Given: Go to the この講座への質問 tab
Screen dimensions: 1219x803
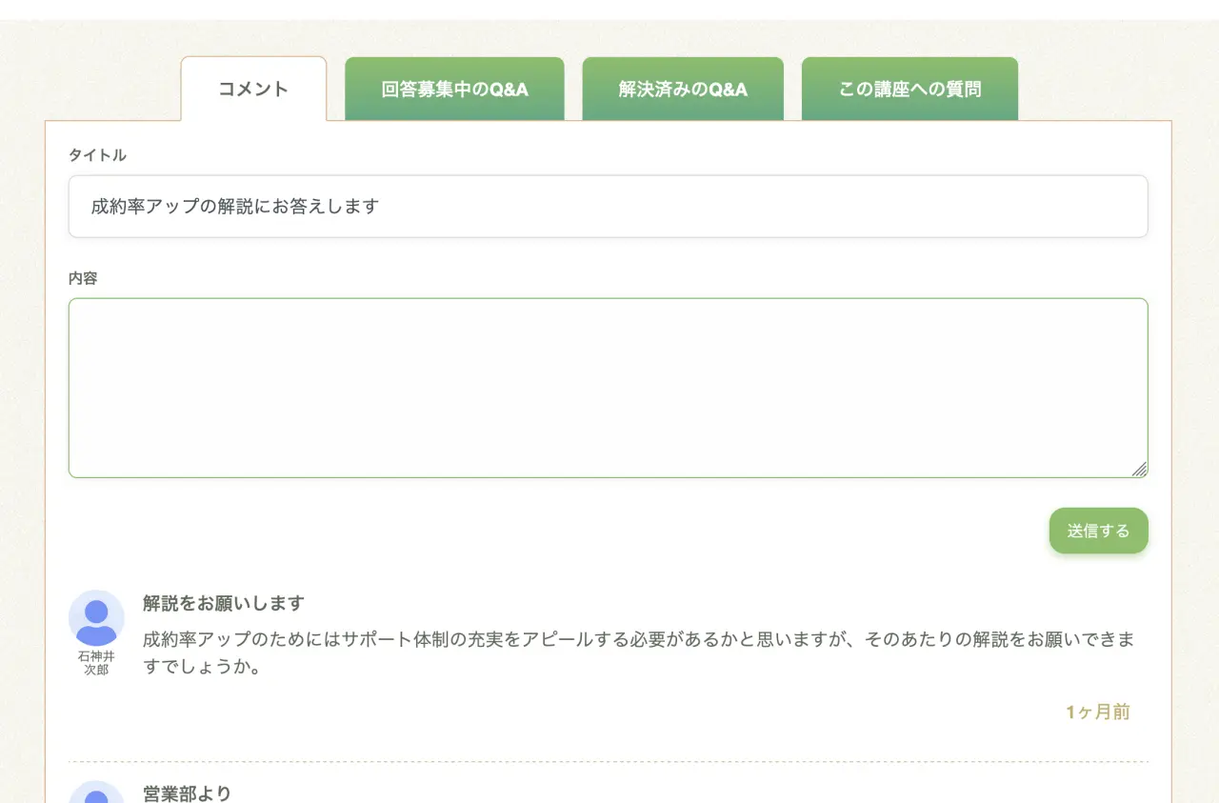Looking at the screenshot, I should (x=909, y=90).
